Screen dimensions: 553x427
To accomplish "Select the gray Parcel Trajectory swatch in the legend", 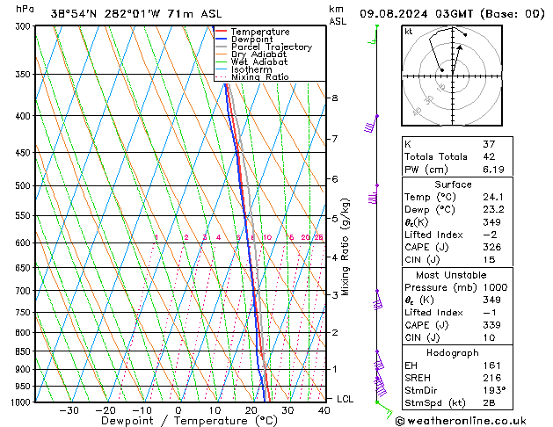I will pos(221,47).
